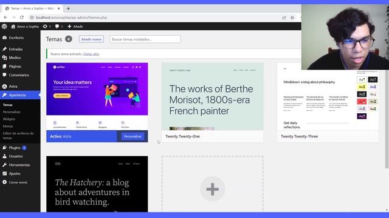Click the theme count badge 4
This screenshot has width=389, height=218.
click(69, 39)
